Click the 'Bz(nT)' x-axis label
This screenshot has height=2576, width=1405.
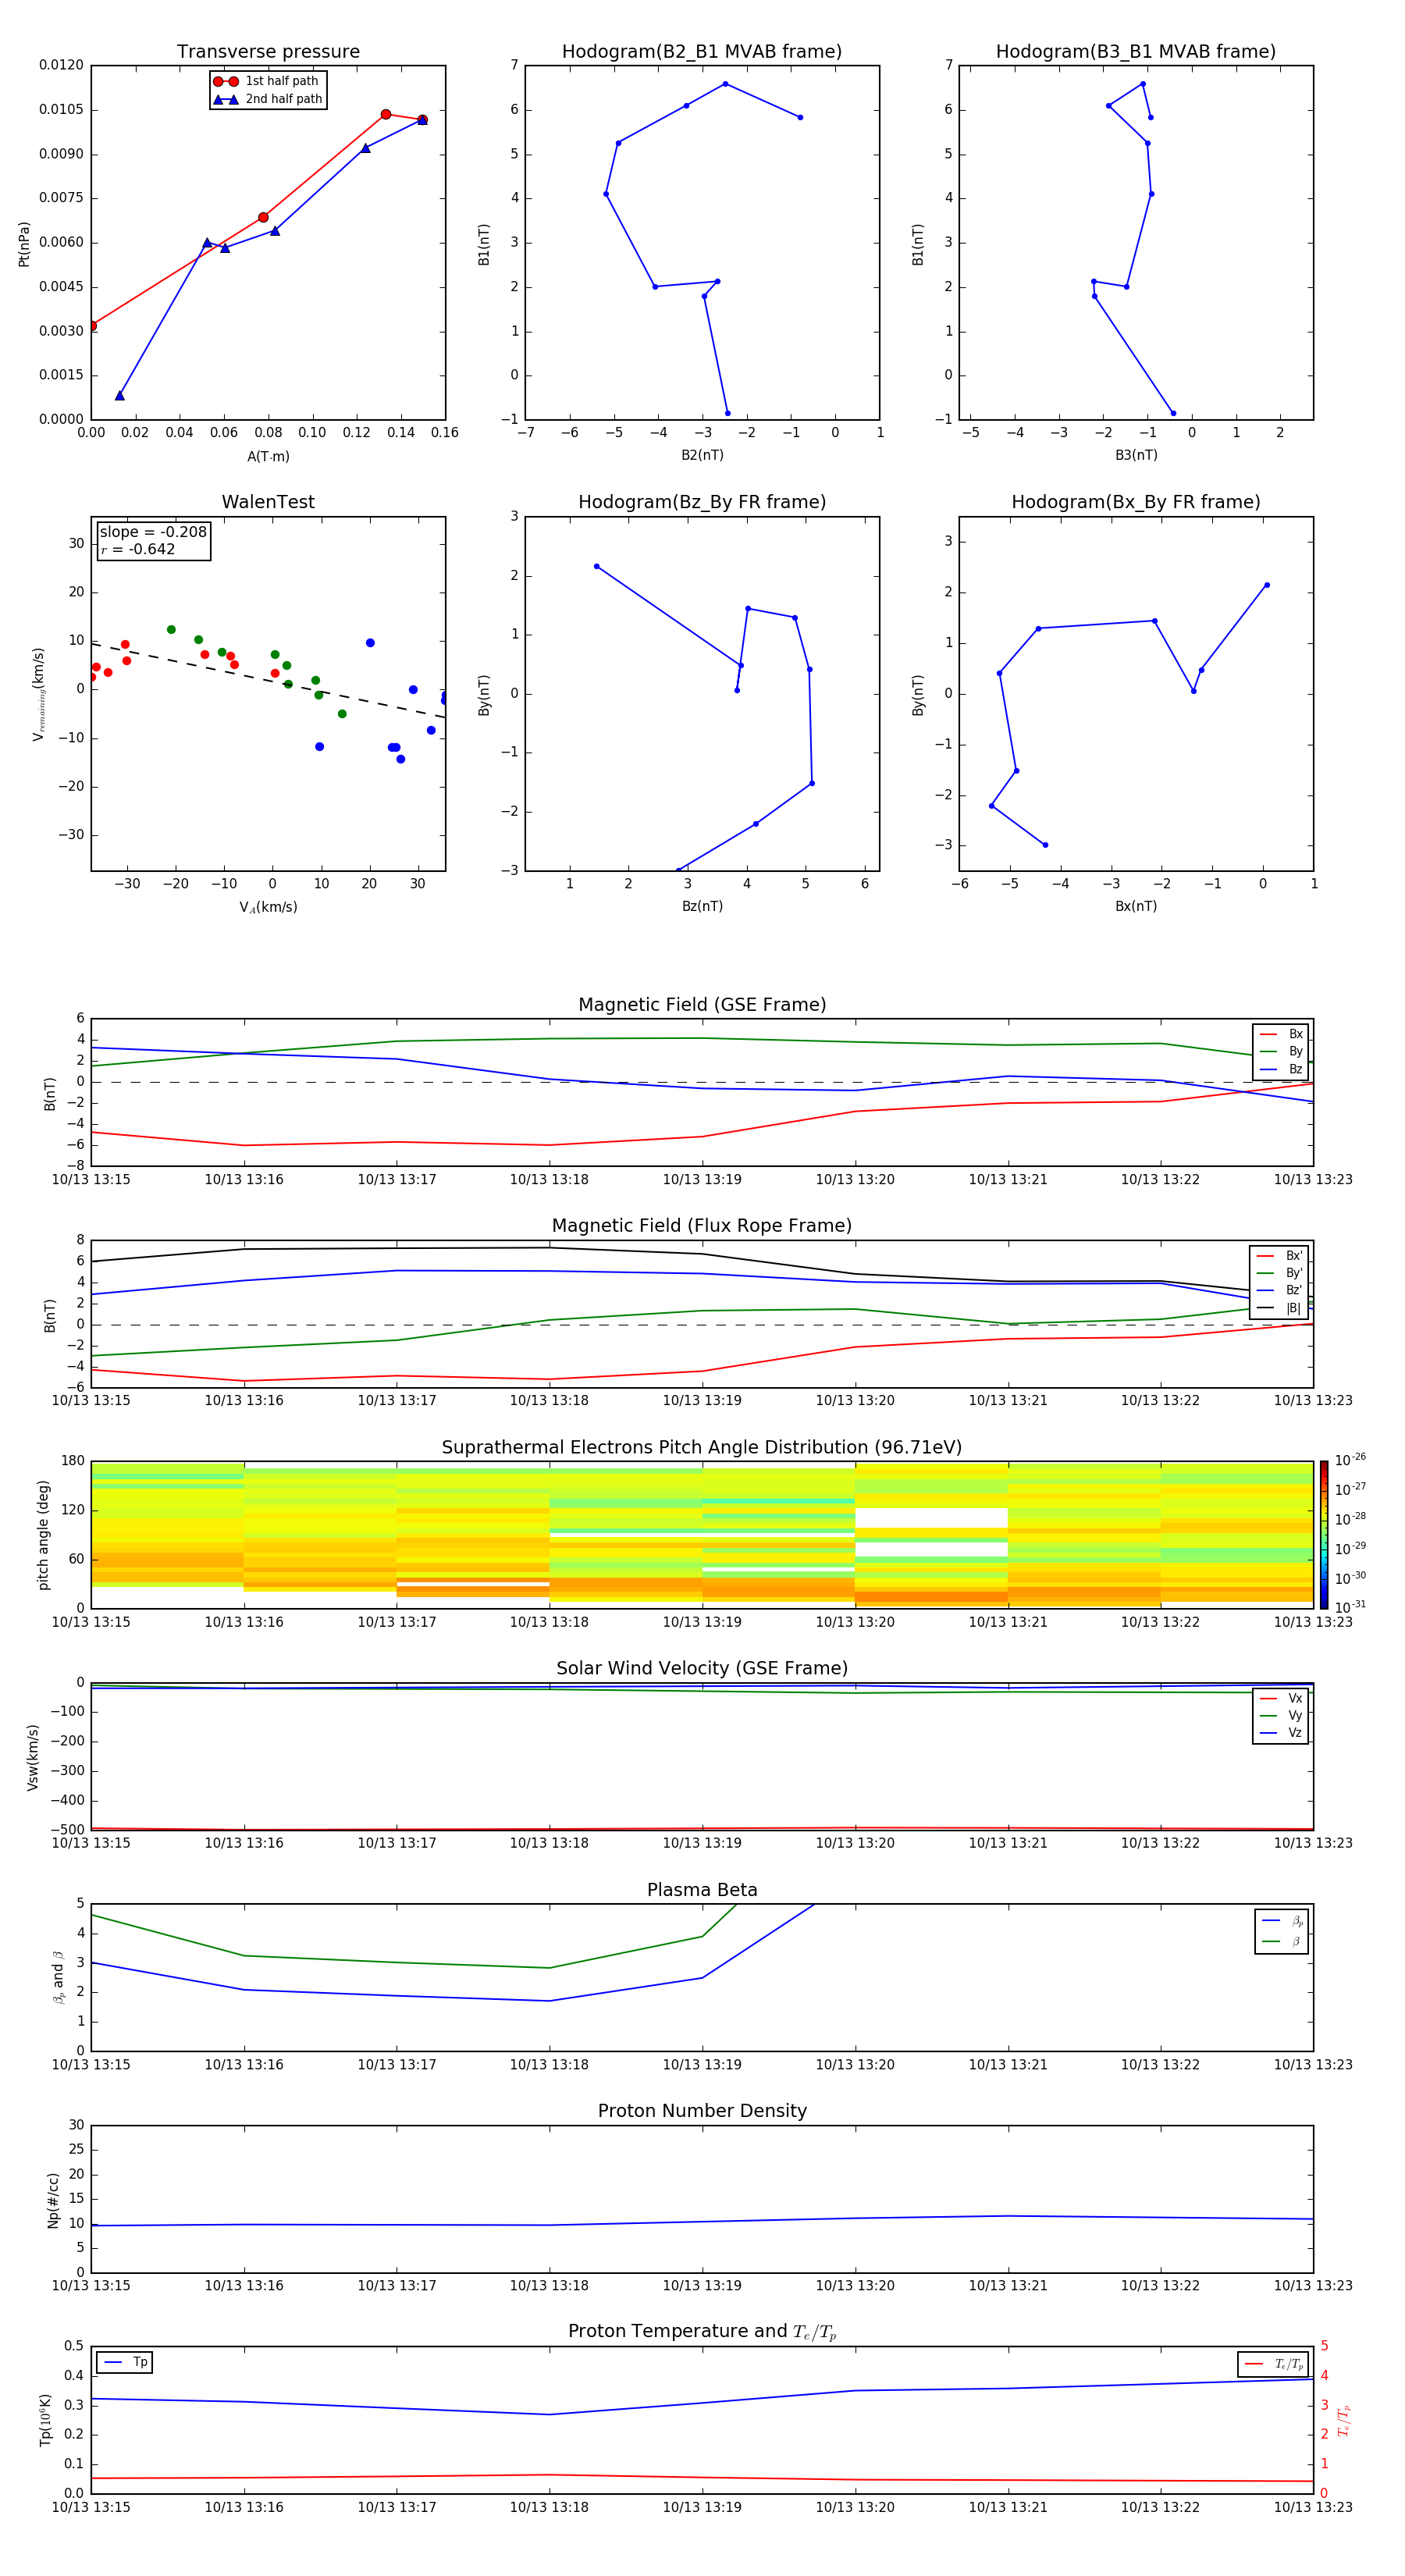coord(702,907)
